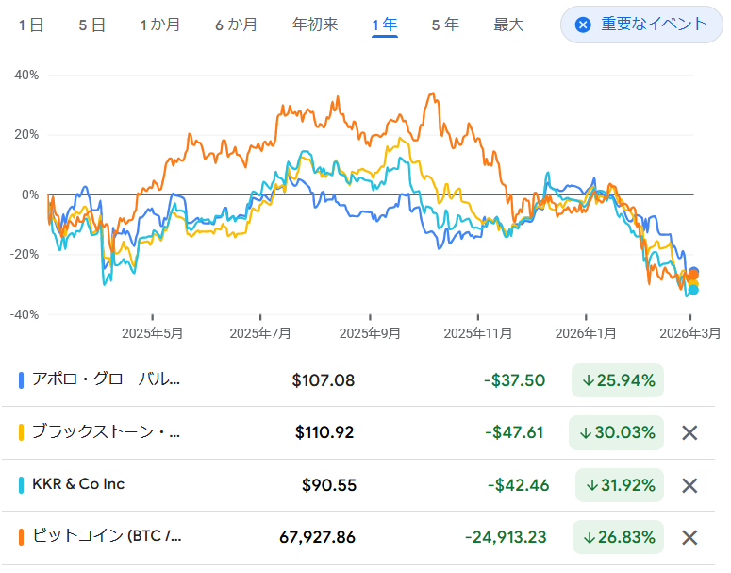
Task: Click the cyan KKR color marker
Action: click(21, 485)
